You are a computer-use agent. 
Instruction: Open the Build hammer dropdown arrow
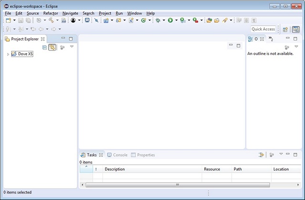(x=57, y=20)
